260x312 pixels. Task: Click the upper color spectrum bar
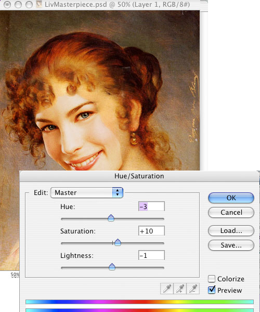(139, 302)
